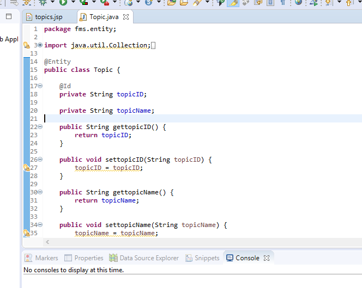Click the restore view icon left of topics.jsp

click(9, 16)
